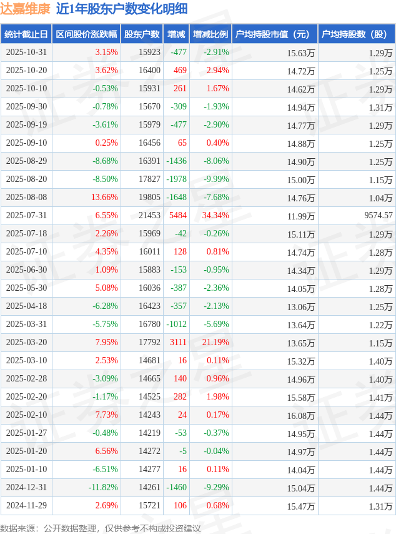
Task: Click the 户均持股数（股） column header
Action: (356, 34)
